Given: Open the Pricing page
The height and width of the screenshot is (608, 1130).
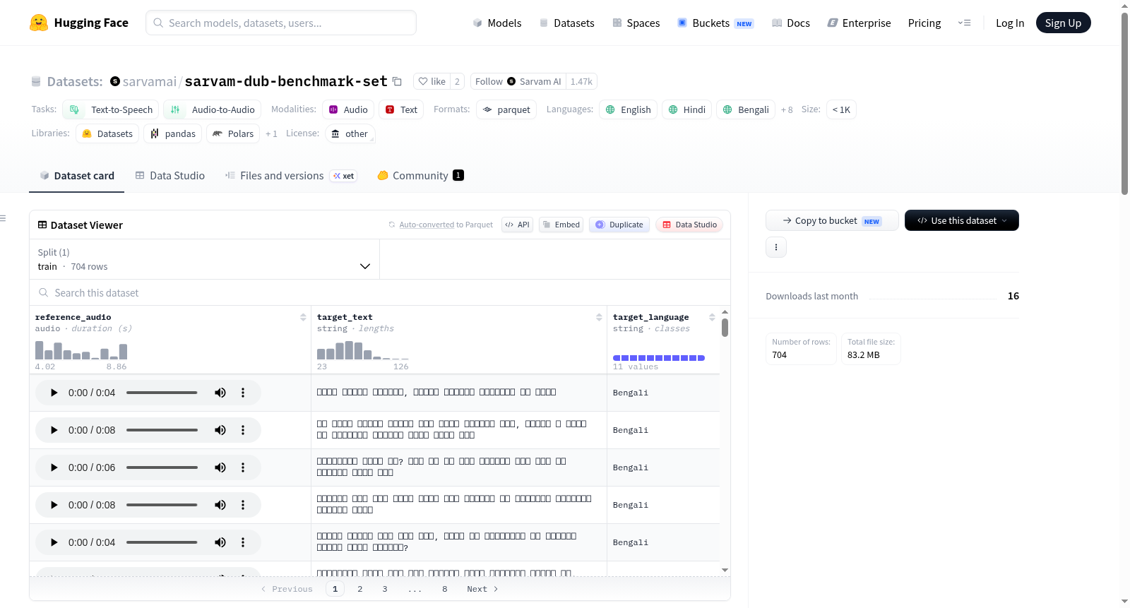Looking at the screenshot, I should (x=924, y=23).
